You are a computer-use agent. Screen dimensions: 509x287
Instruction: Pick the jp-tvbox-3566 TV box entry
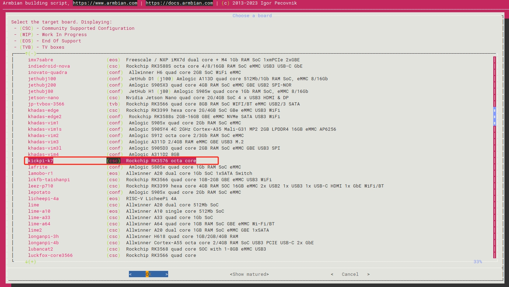(x=46, y=104)
